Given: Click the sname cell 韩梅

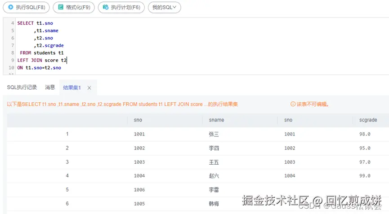Looking at the screenshot, I should tap(214, 204).
